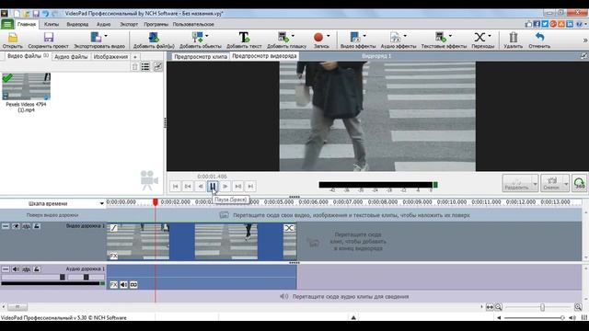Show more toolbar items via chevron overflow
Image resolution: width=589 pixels, height=331 pixels.
pyautogui.click(x=585, y=40)
